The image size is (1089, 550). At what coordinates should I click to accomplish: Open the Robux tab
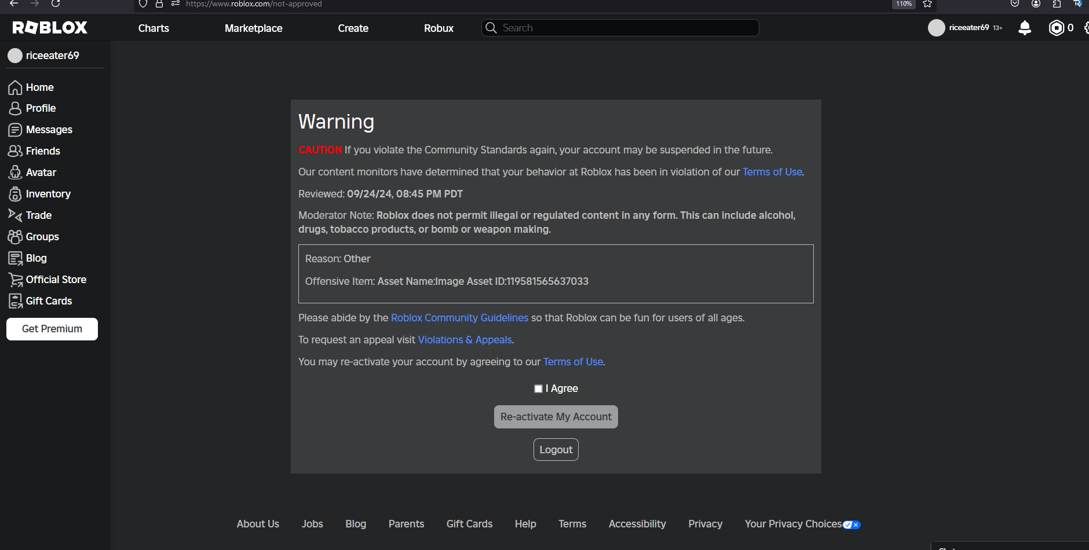(x=438, y=28)
